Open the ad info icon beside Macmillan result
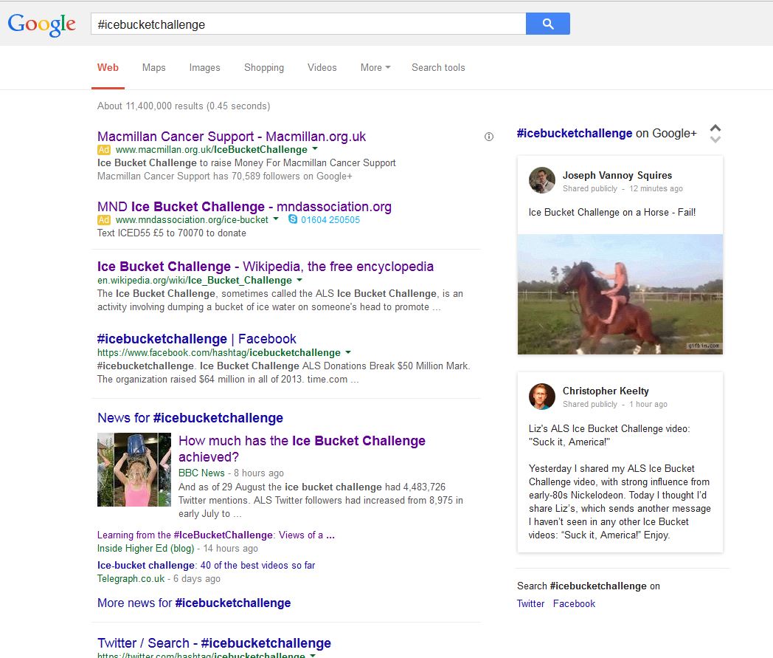Image resolution: width=773 pixels, height=658 pixels. (489, 137)
